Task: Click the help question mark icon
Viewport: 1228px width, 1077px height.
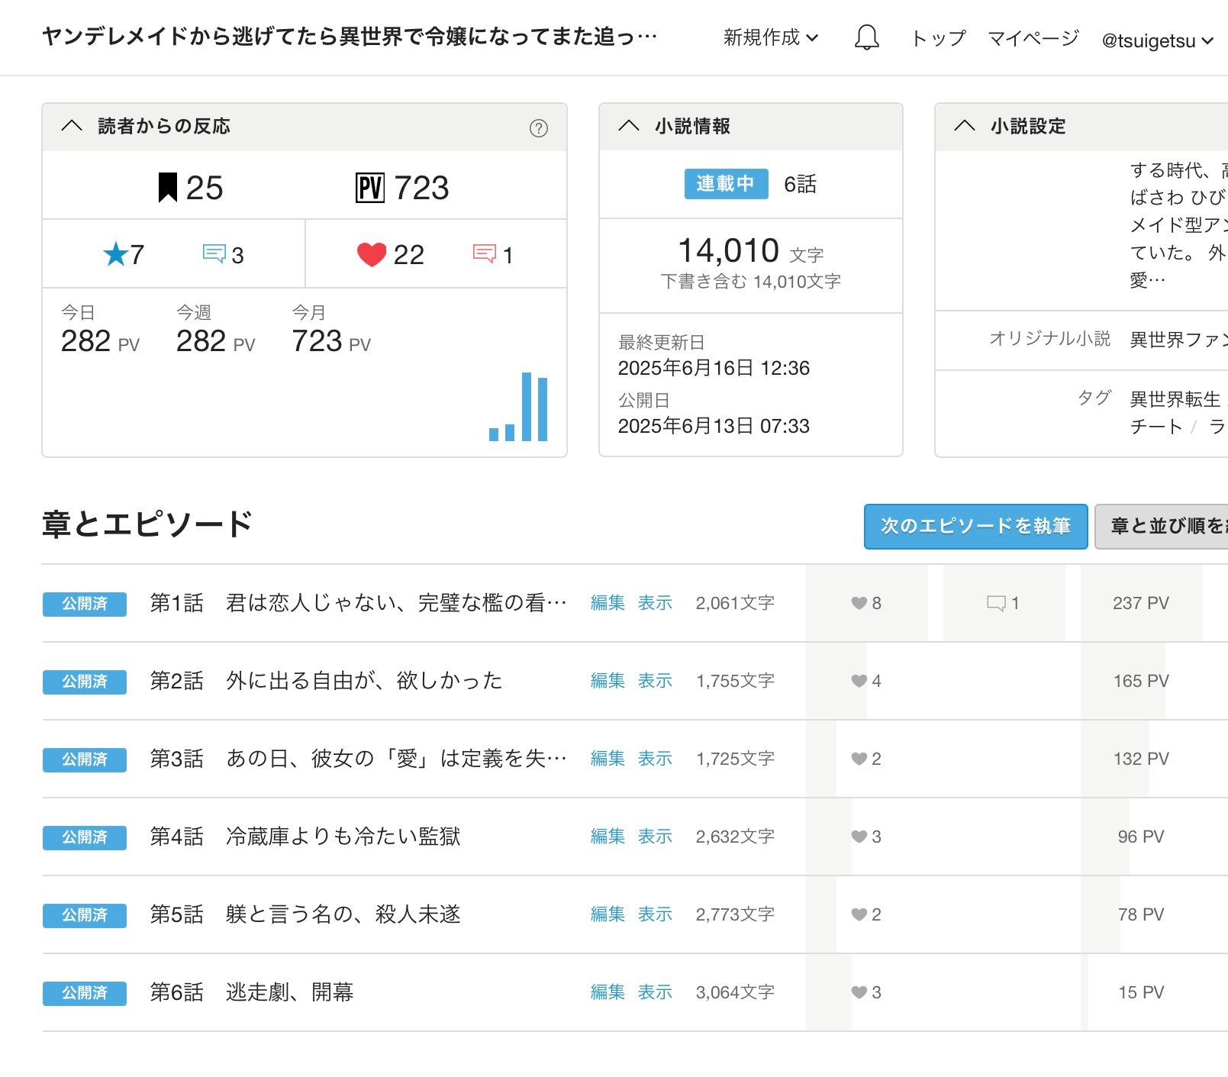Action: click(x=539, y=128)
